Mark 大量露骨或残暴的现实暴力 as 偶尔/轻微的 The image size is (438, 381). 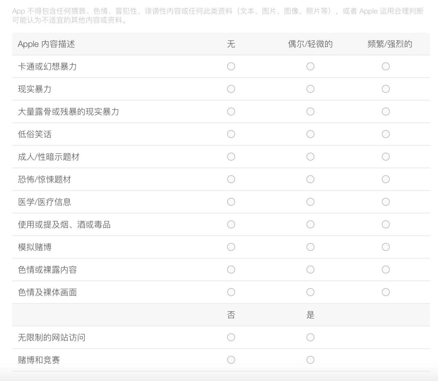pos(310,112)
